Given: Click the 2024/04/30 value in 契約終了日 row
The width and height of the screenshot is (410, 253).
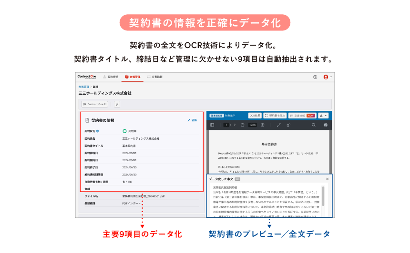Looking at the screenshot, I should [x=129, y=167].
